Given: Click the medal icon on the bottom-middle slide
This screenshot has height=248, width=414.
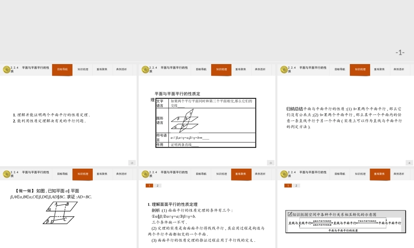Looking at the screenshot, I should coord(144,174).
